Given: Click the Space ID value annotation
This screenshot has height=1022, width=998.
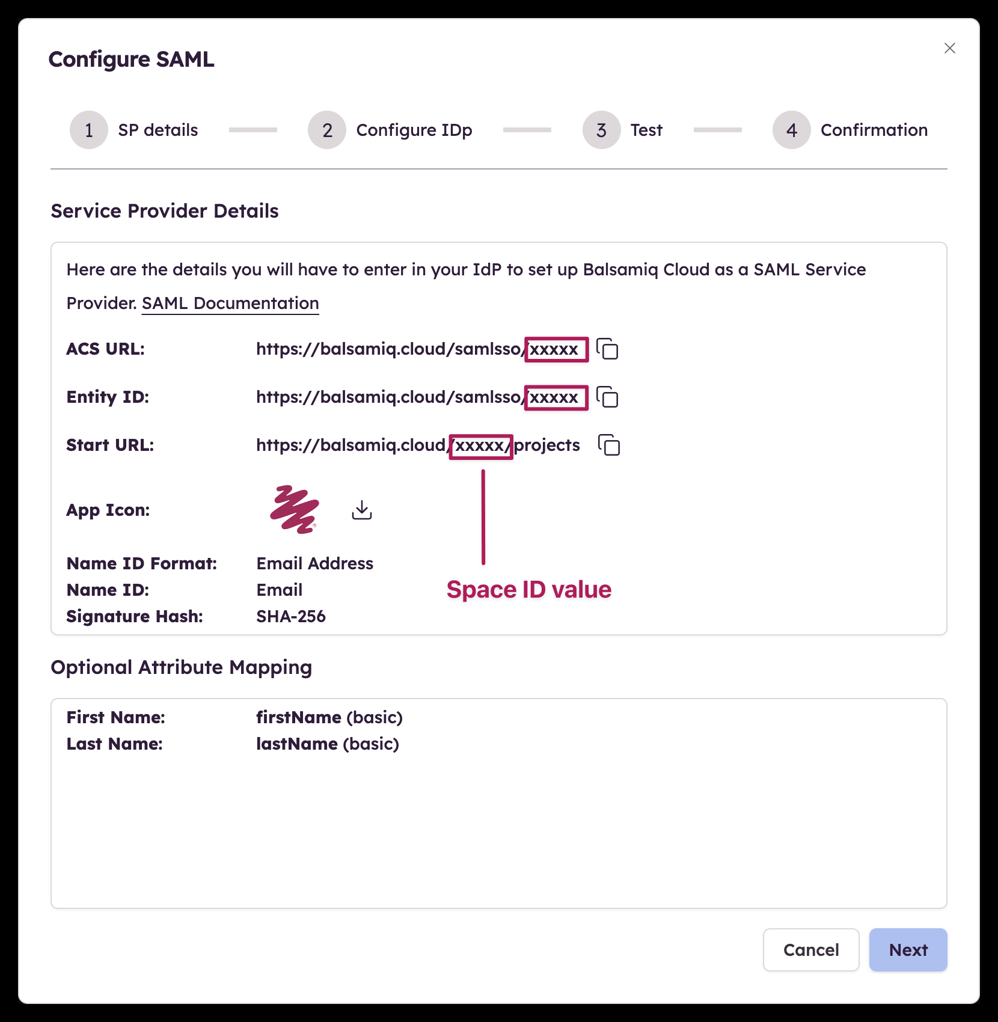Looking at the screenshot, I should tap(528, 590).
